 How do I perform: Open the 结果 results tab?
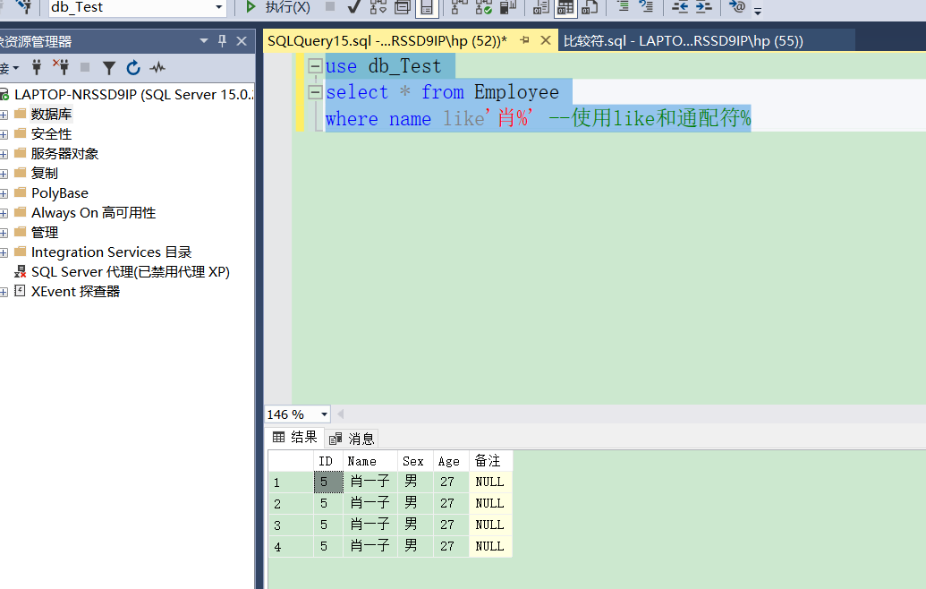[x=294, y=437]
